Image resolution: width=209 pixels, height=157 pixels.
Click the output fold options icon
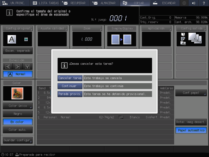pos(183,39)
